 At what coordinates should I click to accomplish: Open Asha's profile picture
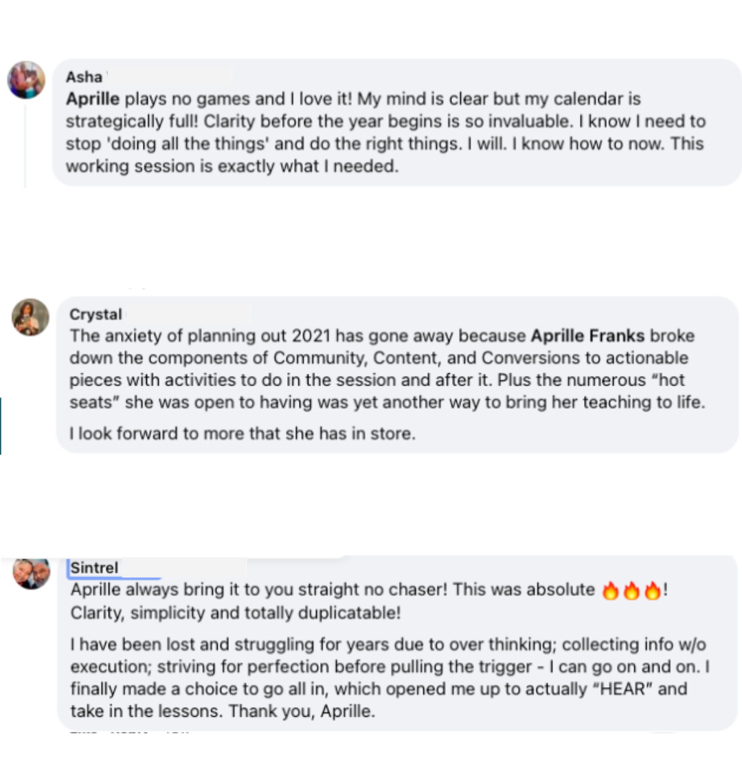(x=26, y=80)
